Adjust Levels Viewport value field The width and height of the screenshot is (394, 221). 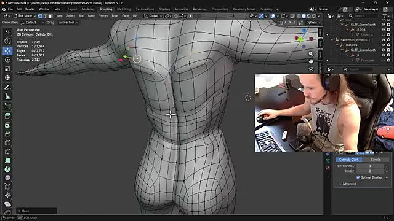tap(370, 166)
